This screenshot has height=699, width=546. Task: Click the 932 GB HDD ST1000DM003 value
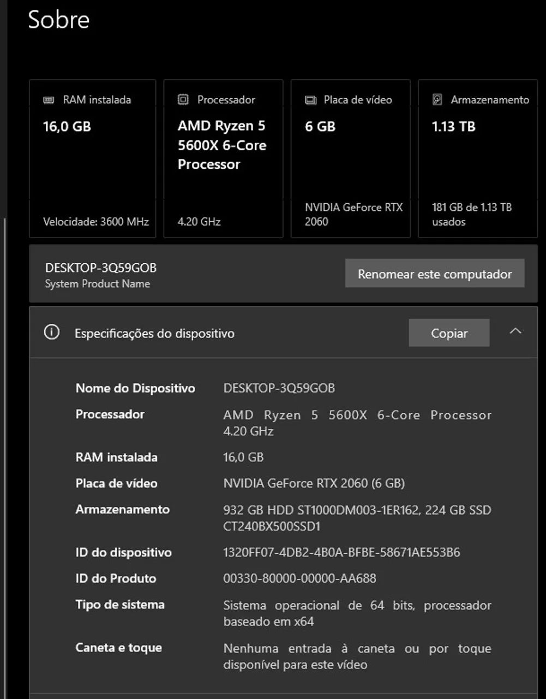coord(357,518)
